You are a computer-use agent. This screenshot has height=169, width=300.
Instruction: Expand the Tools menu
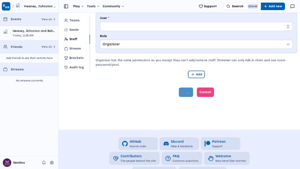93,6
